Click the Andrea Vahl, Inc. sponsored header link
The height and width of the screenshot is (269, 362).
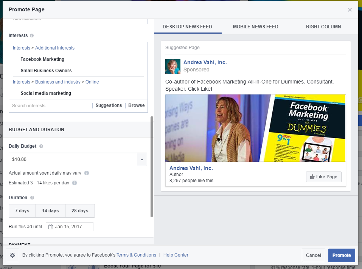(205, 62)
